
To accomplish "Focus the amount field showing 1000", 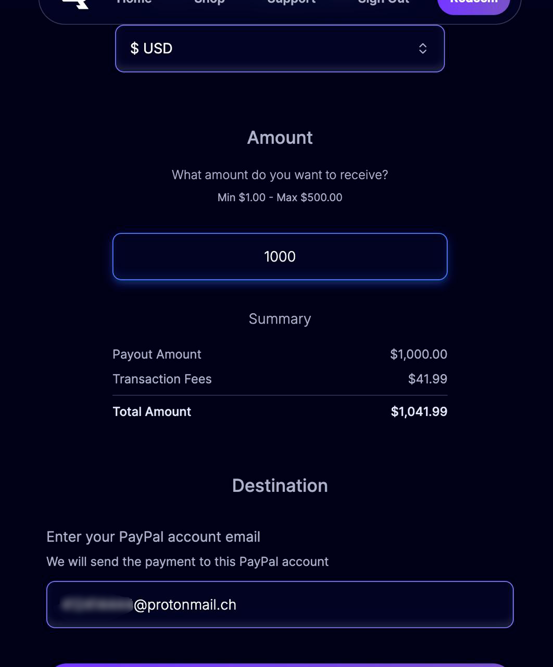I will click(280, 256).
